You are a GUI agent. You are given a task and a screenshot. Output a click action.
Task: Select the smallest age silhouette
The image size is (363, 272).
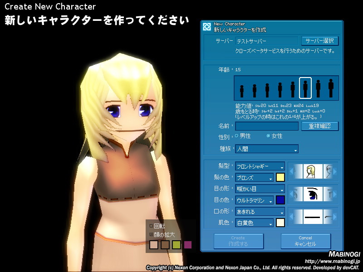[x=242, y=91]
